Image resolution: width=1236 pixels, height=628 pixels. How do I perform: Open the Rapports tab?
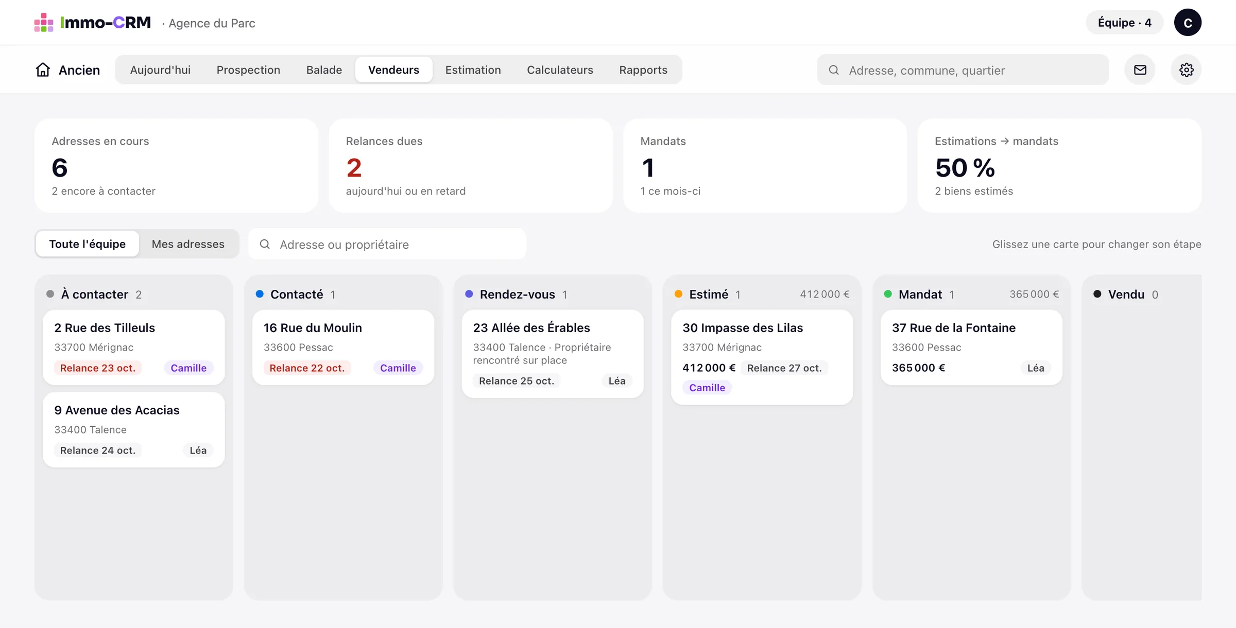(643, 69)
